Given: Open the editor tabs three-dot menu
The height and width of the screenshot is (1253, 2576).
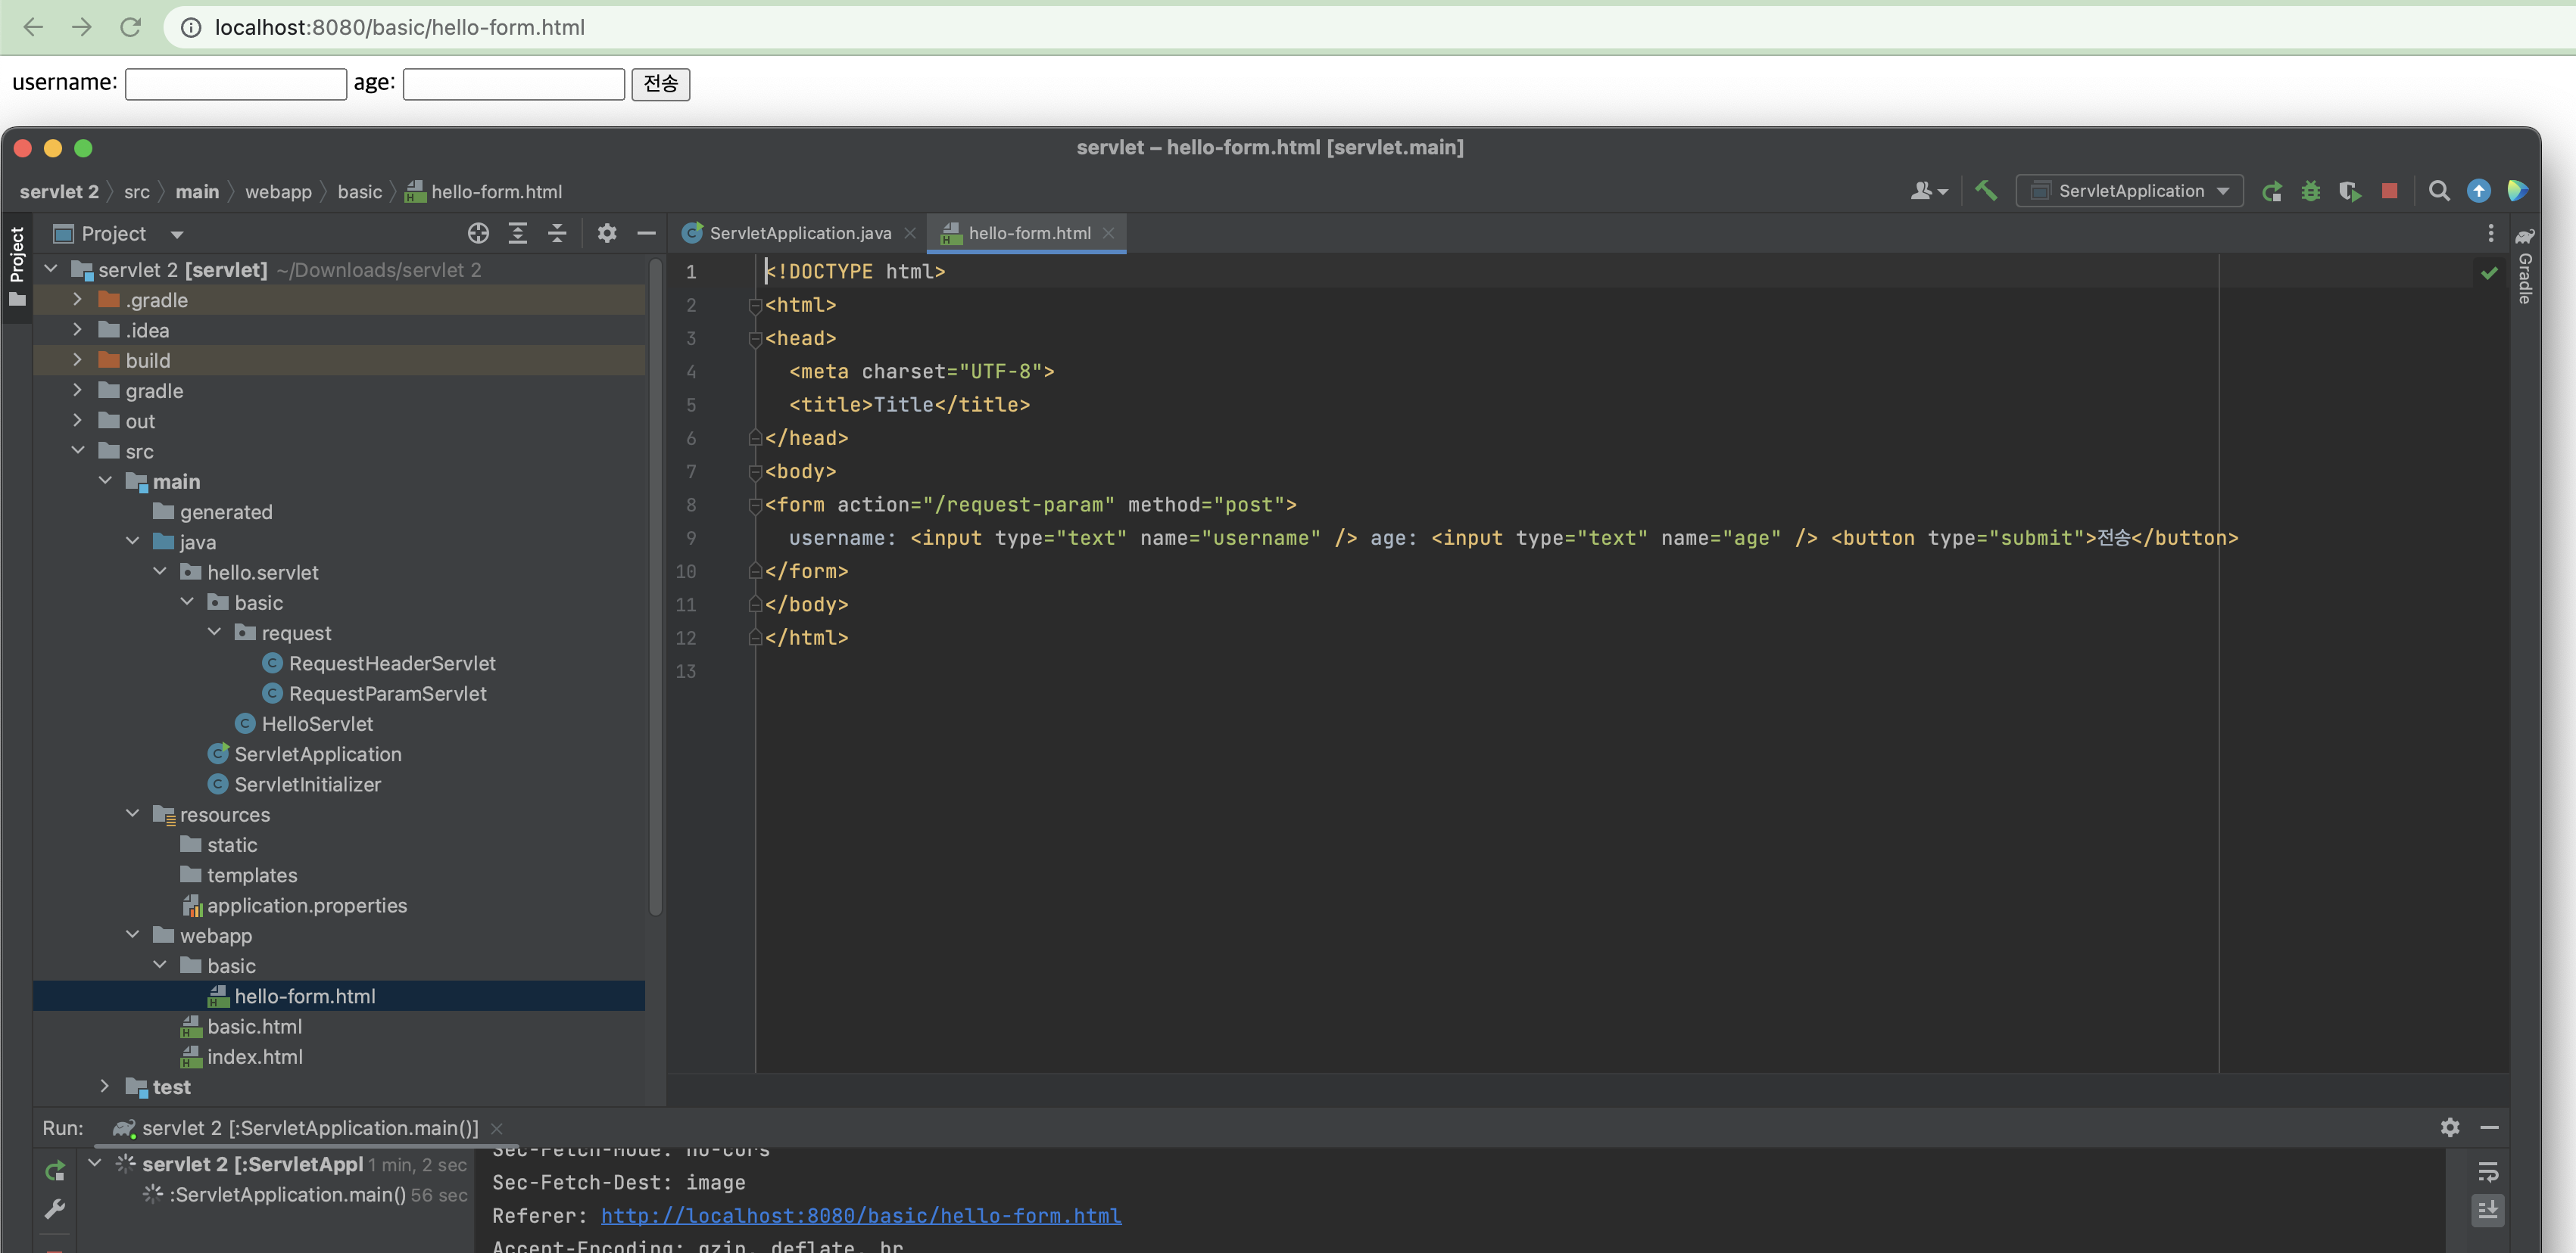Looking at the screenshot, I should (x=2490, y=233).
